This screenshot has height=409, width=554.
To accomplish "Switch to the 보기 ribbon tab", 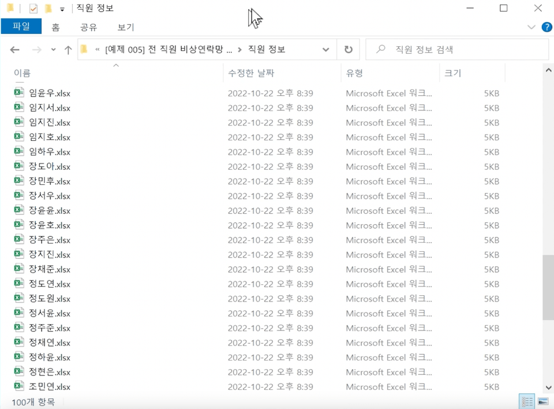I will [x=126, y=27].
